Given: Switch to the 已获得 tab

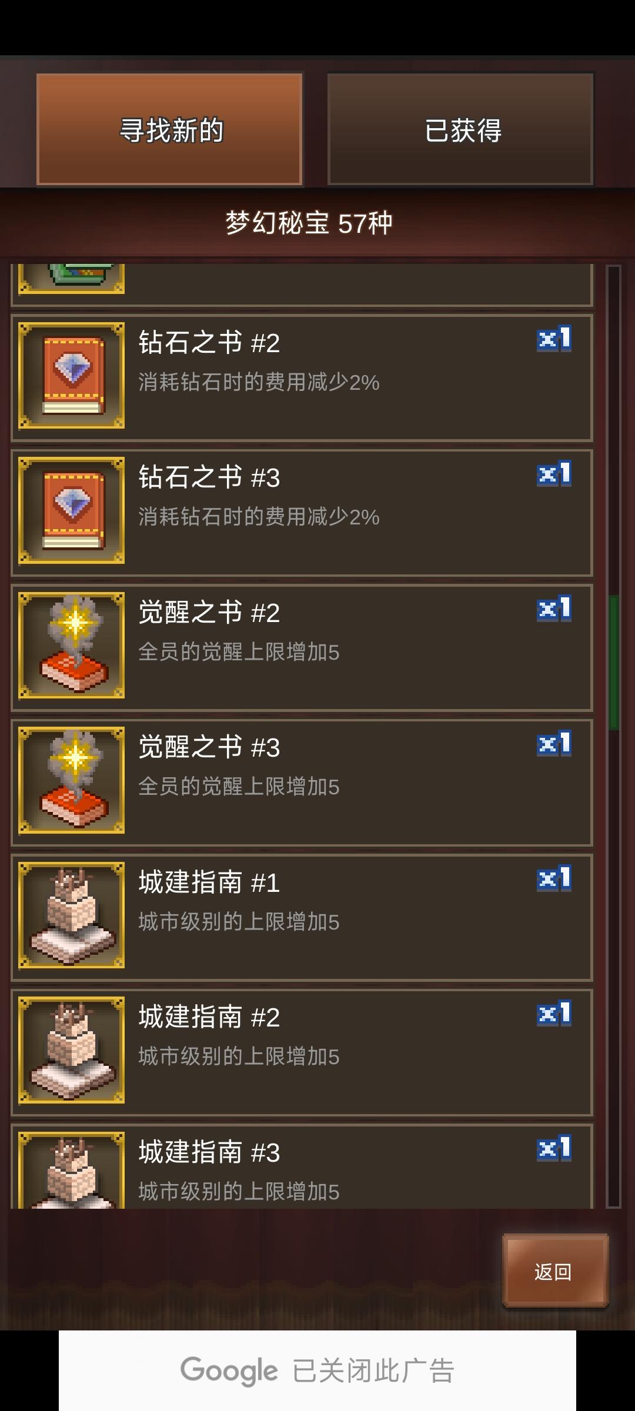Looking at the screenshot, I should (460, 129).
